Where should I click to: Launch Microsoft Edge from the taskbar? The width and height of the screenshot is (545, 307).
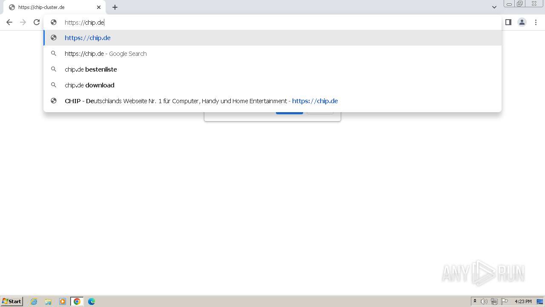click(x=92, y=301)
